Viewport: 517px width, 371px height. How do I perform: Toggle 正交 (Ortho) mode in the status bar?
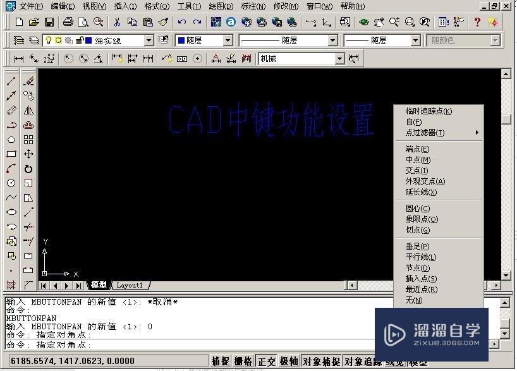click(x=265, y=361)
